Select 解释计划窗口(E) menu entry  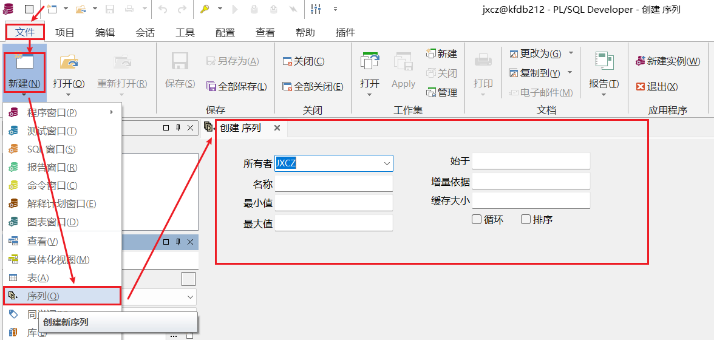coord(62,204)
